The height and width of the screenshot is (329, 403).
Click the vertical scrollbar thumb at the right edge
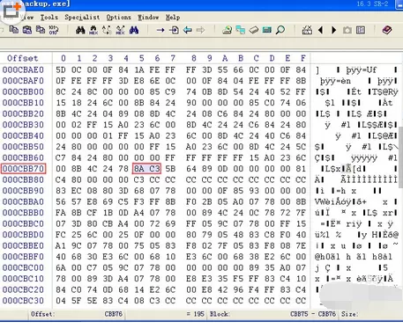pos(401,157)
